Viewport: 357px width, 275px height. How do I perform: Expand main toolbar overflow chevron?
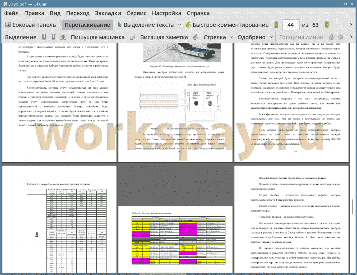pyautogui.click(x=351, y=25)
